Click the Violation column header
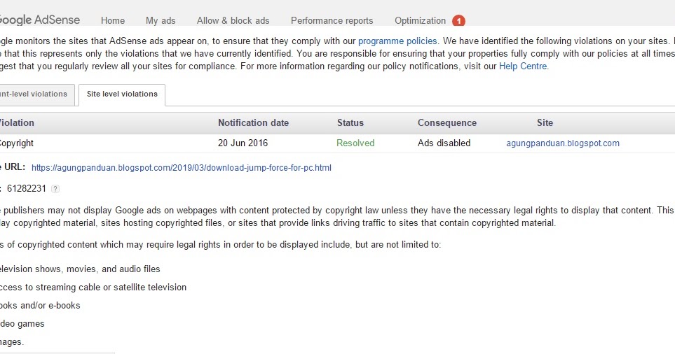The height and width of the screenshot is (354, 675). pos(17,123)
